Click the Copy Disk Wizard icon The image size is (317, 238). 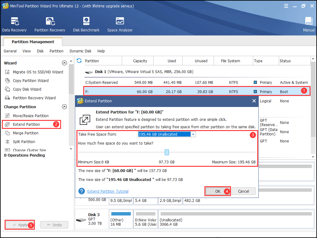7,89
